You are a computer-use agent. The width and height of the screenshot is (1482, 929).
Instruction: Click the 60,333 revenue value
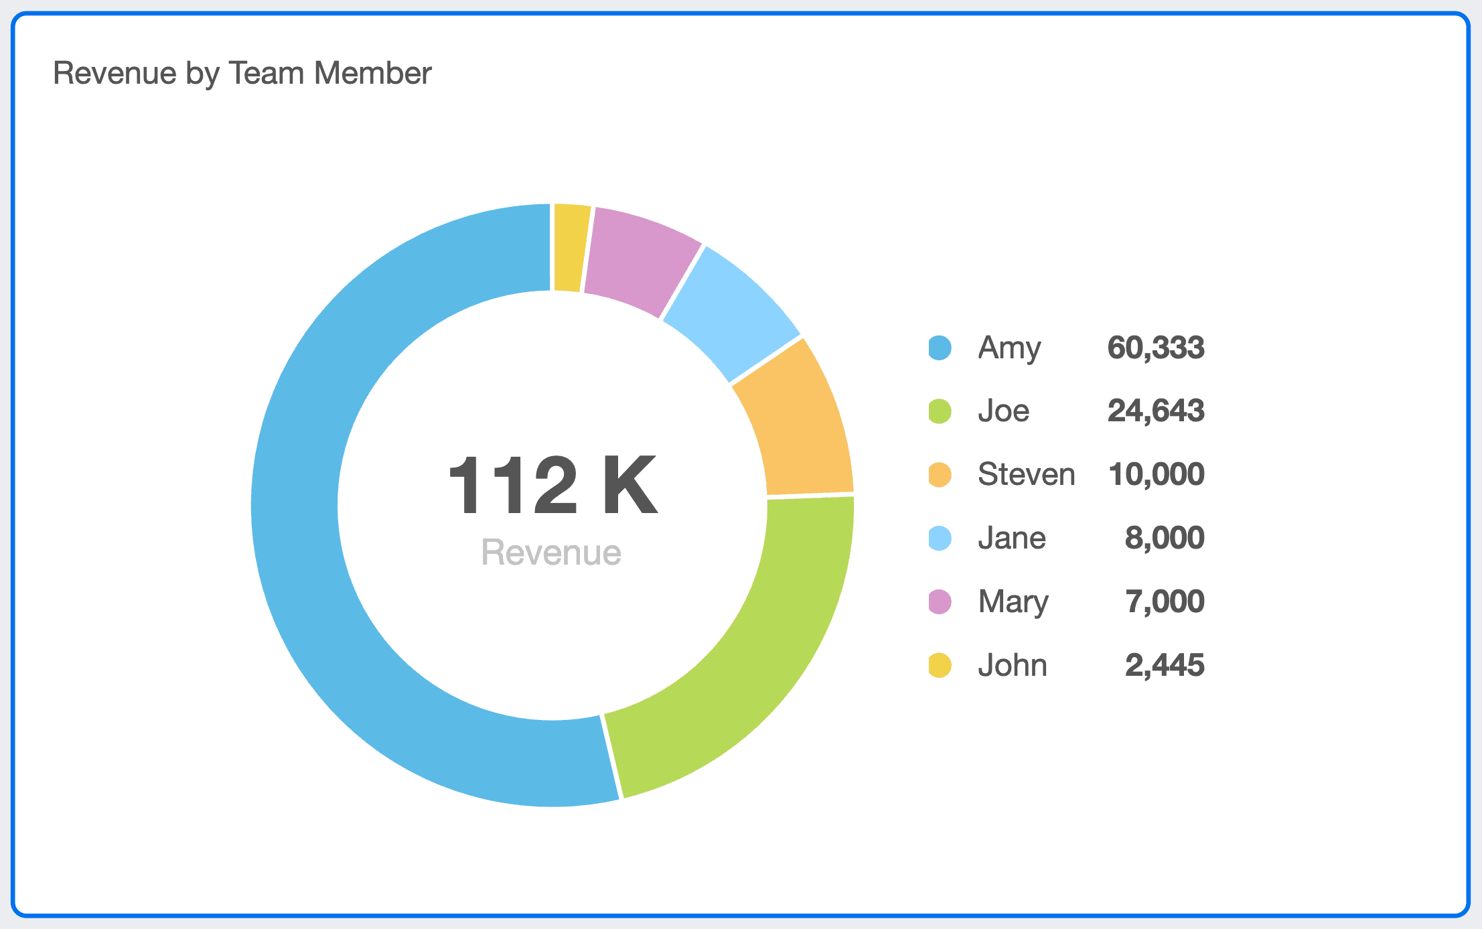point(1156,348)
